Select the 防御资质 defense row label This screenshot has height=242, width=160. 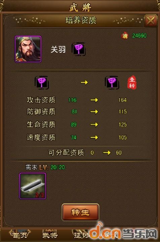[x=41, y=112]
